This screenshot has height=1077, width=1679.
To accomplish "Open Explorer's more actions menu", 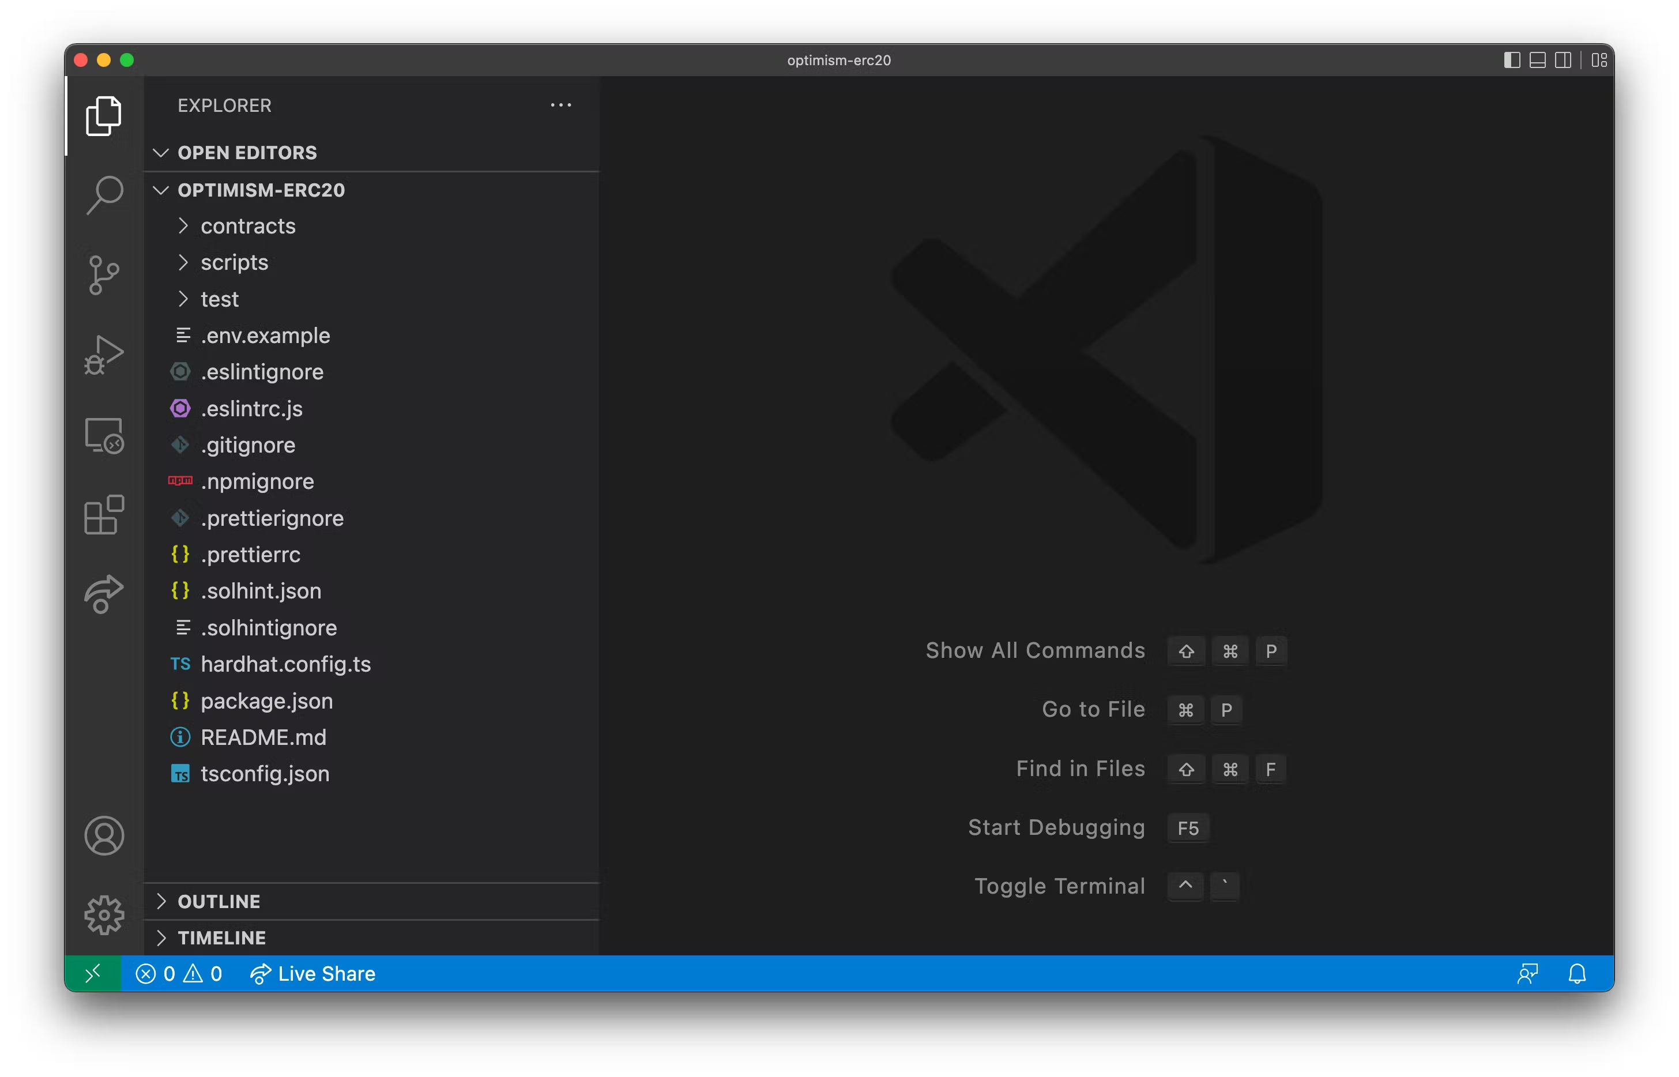I will coord(561,106).
